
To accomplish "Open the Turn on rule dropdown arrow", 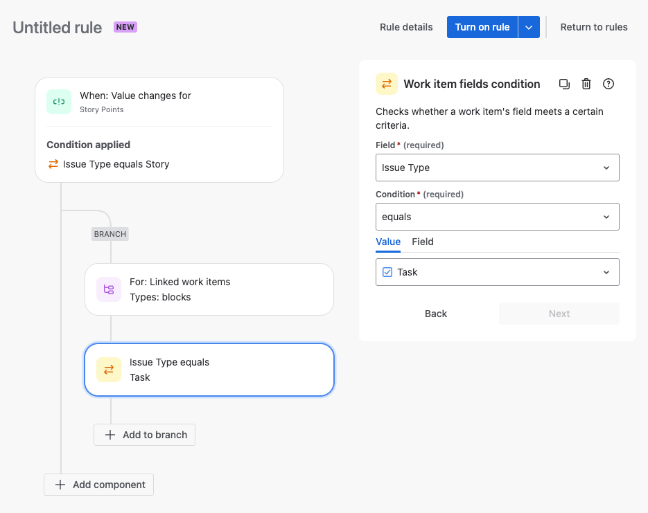I will tap(529, 27).
